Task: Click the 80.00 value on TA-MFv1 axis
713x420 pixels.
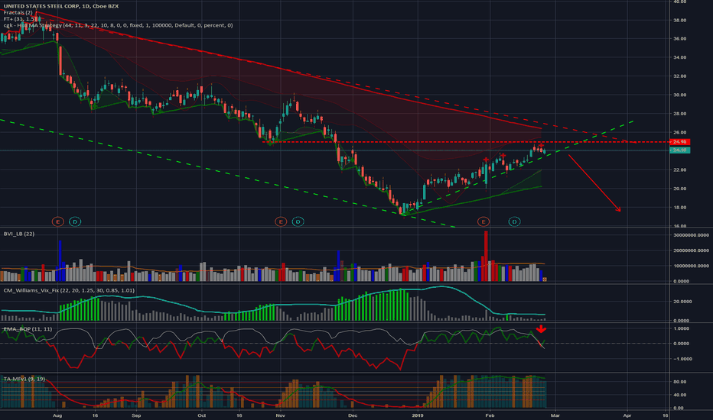Action: (680, 382)
